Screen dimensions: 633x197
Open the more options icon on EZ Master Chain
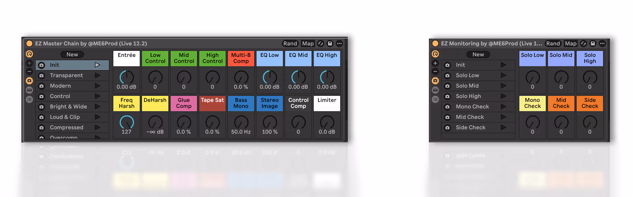pyautogui.click(x=339, y=43)
